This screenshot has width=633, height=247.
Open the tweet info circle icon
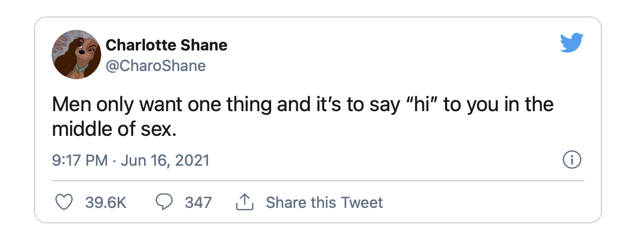572,161
